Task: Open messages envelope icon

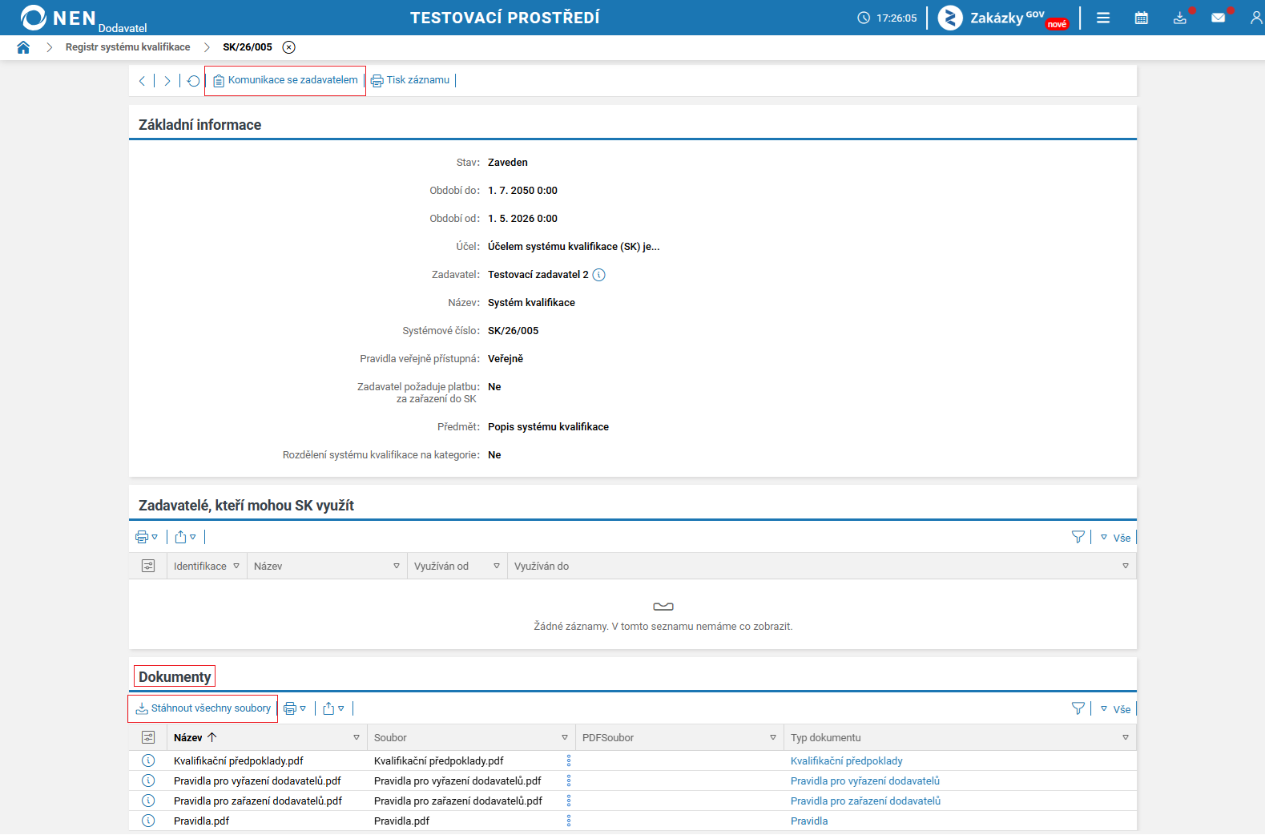Action: coord(1219,18)
